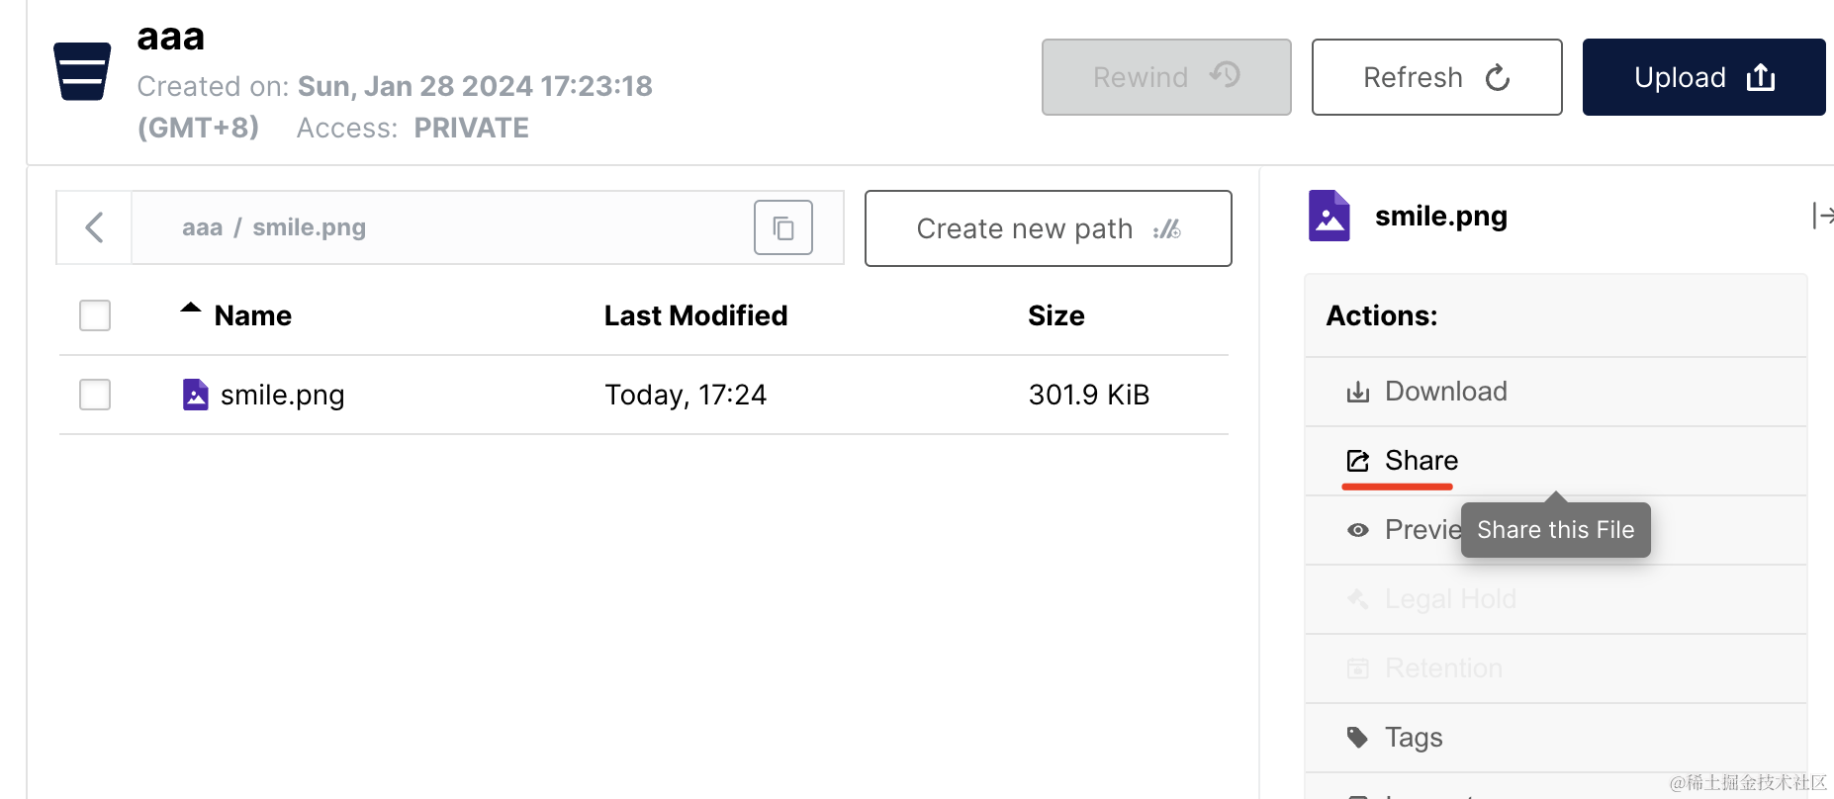Click the Share icon in Actions
The height and width of the screenshot is (799, 1834).
pyautogui.click(x=1358, y=461)
